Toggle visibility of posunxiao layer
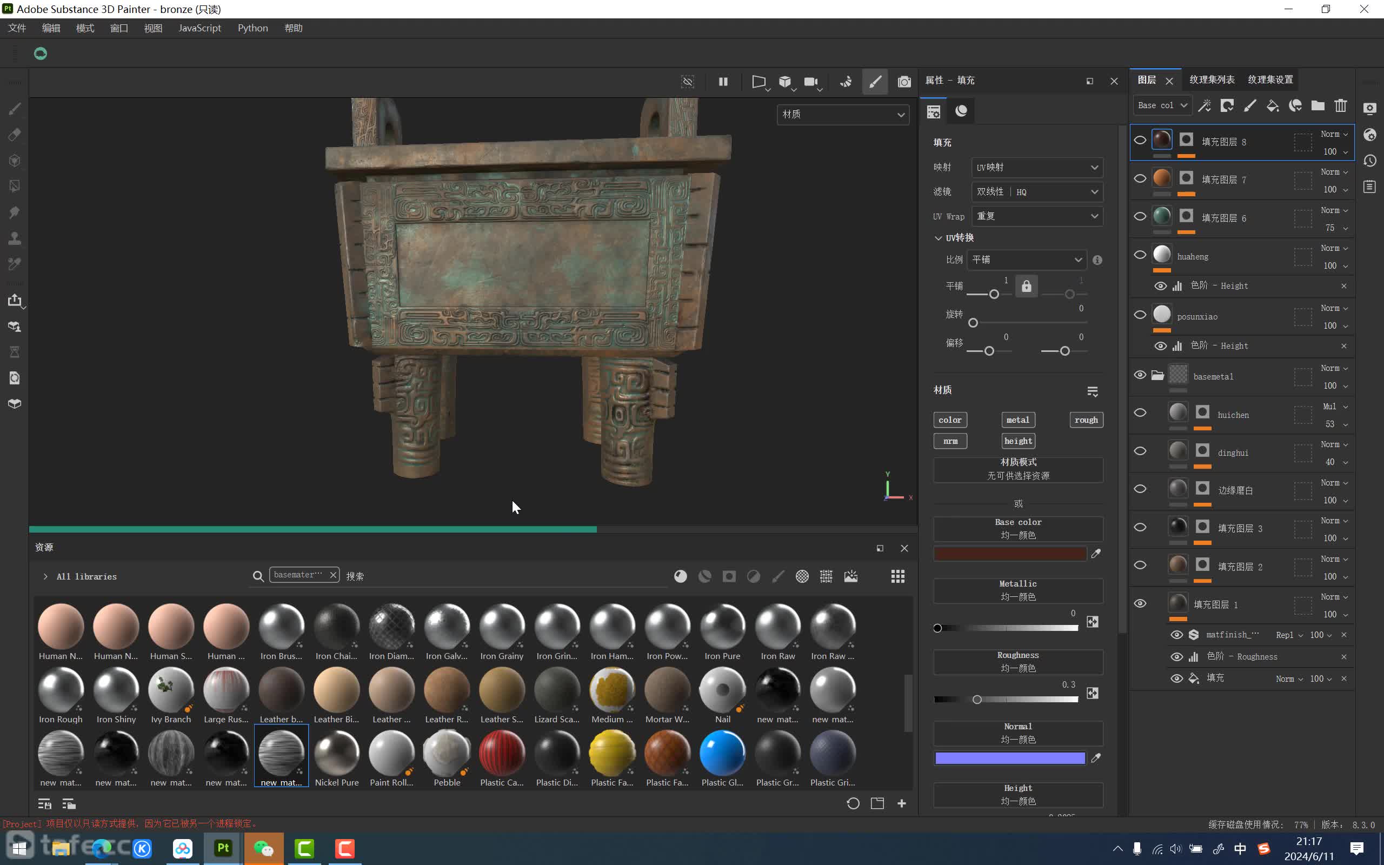Image resolution: width=1384 pixels, height=865 pixels. coord(1140,315)
